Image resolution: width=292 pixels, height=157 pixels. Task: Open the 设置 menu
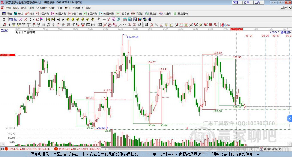tap(52, 8)
